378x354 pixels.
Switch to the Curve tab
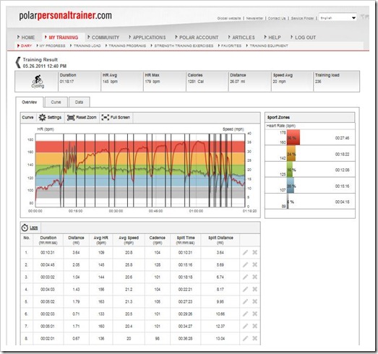pos(56,102)
